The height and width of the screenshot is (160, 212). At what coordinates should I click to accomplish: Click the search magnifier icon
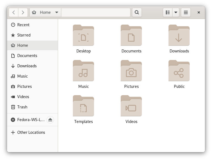pos(137,12)
